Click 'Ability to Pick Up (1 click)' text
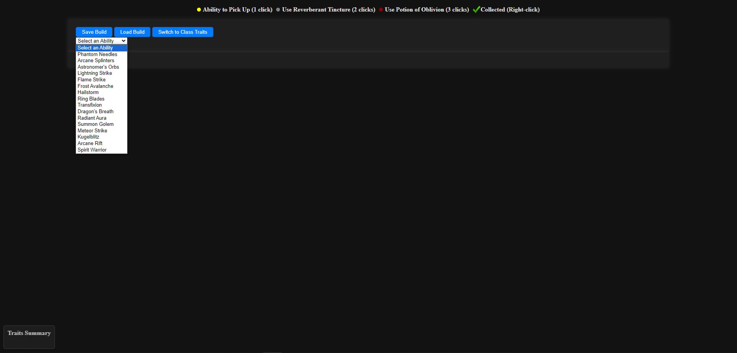737x353 pixels. tap(237, 10)
